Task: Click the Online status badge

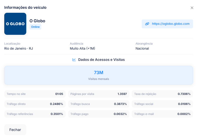Action: [35, 27]
